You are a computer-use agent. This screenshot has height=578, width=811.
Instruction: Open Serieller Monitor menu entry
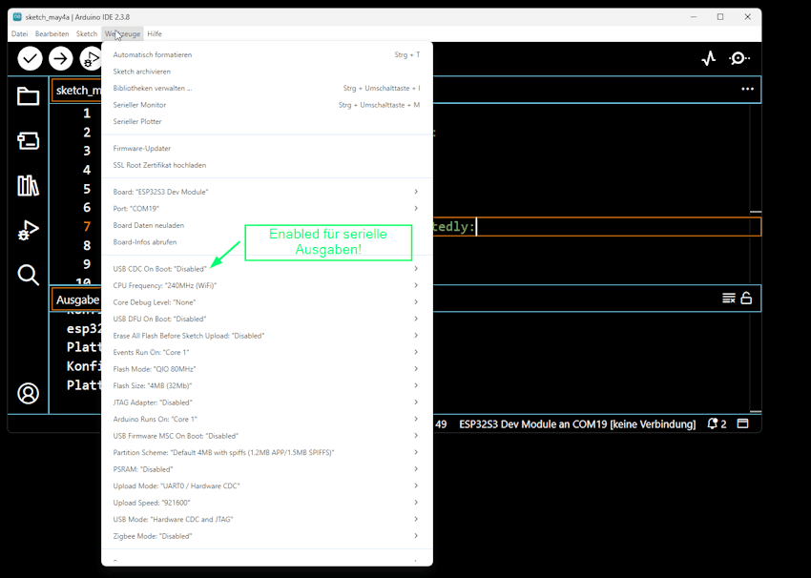(267, 105)
